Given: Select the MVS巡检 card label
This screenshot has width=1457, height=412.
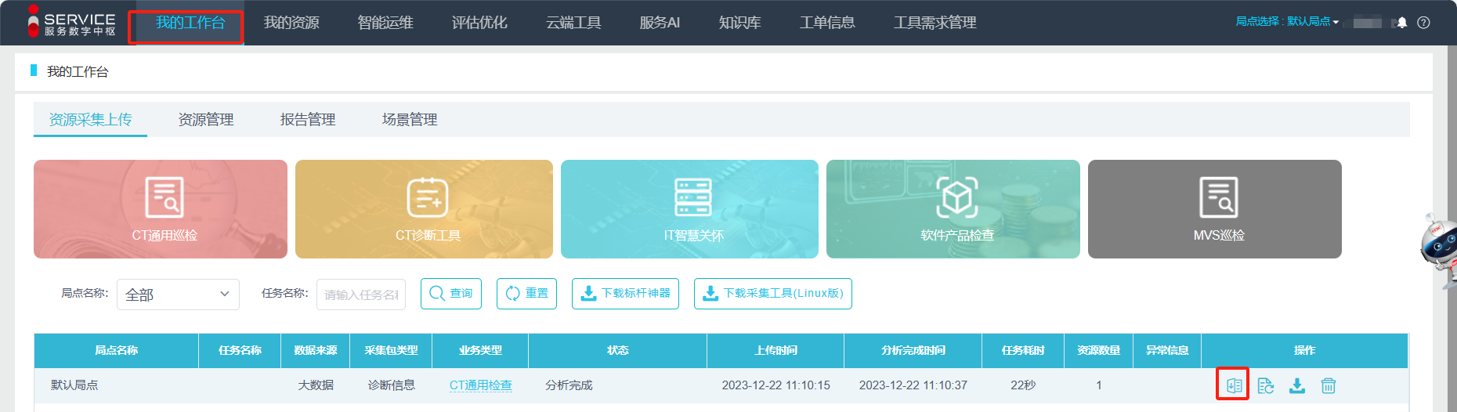Looking at the screenshot, I should click(x=1219, y=235).
